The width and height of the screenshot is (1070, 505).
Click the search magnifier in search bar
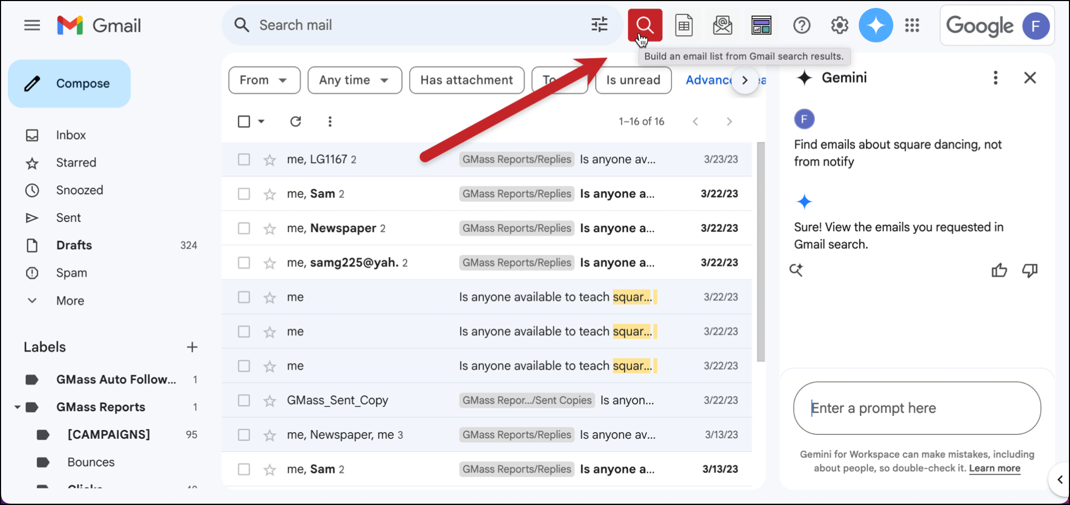pyautogui.click(x=241, y=25)
